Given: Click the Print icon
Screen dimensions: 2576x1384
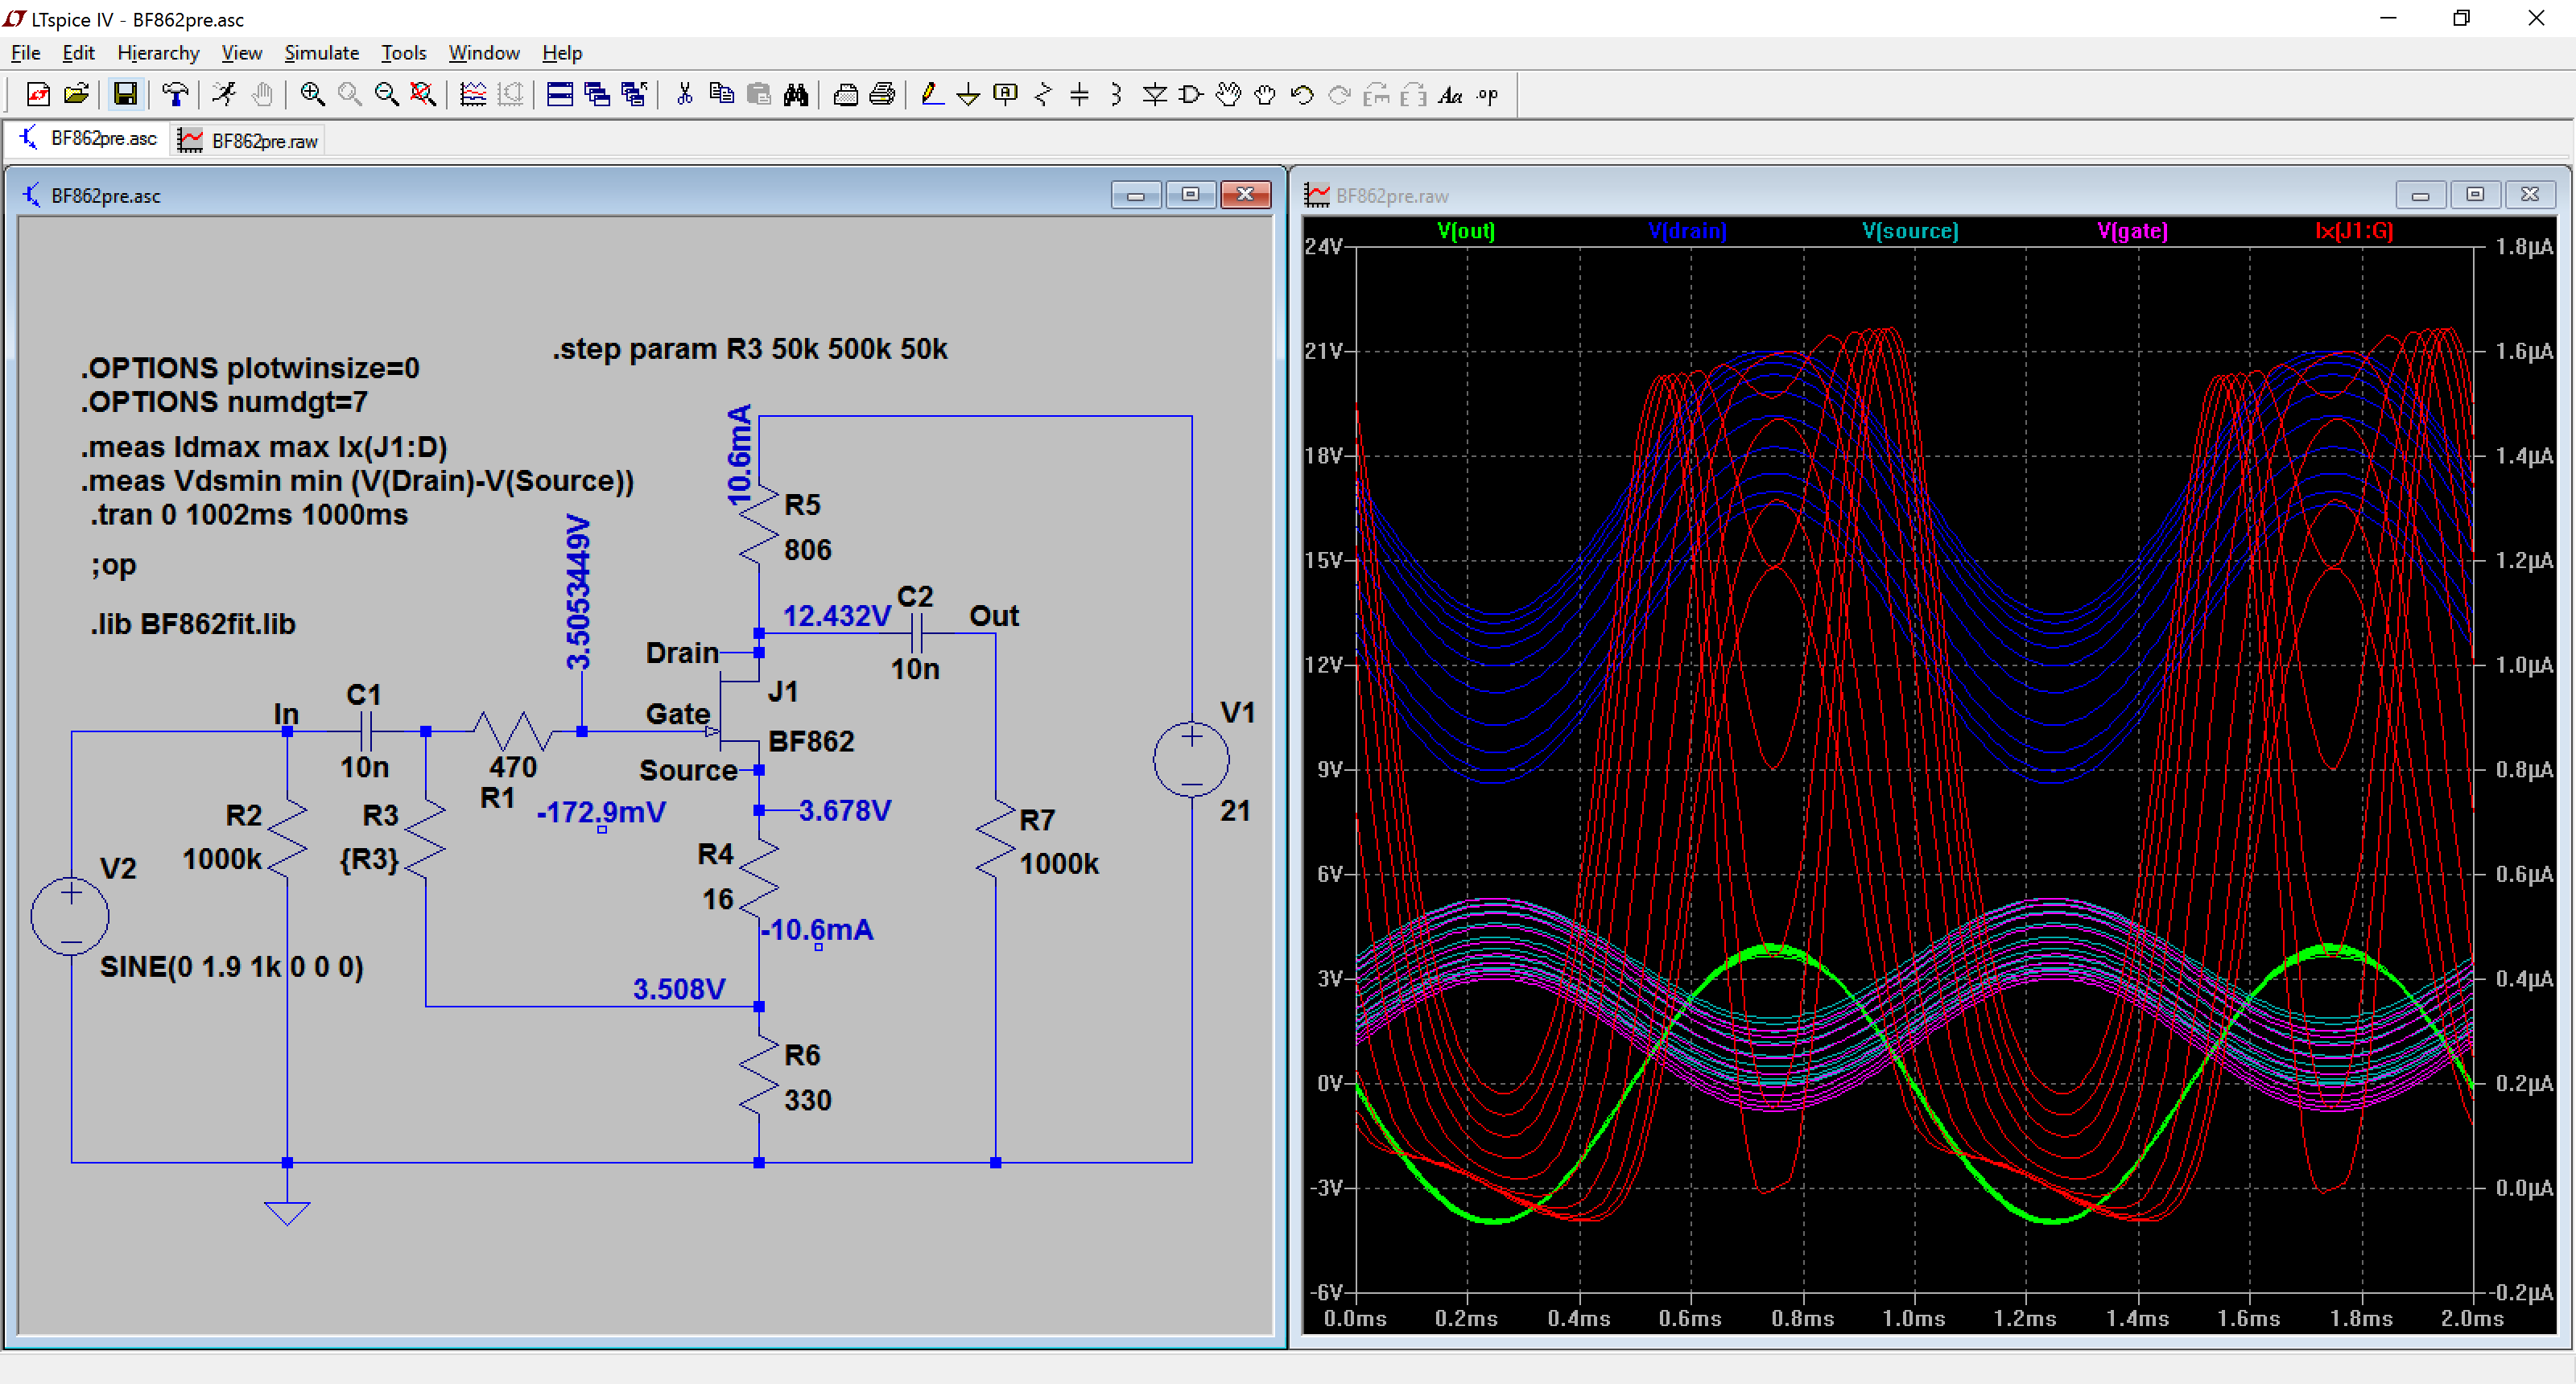Looking at the screenshot, I should (x=882, y=95).
